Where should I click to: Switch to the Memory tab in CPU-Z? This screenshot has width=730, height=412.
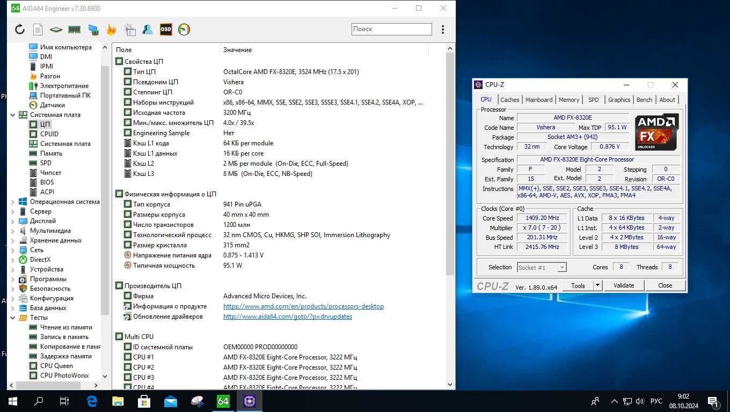(569, 100)
